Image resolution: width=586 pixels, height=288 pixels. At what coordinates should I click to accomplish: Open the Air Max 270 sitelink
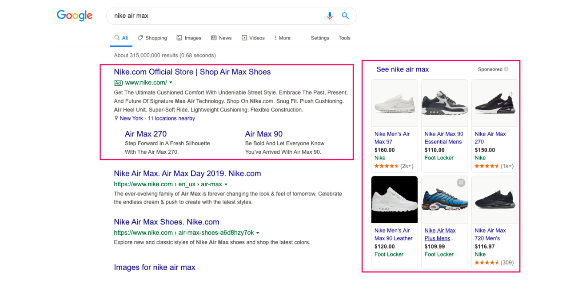(x=146, y=134)
